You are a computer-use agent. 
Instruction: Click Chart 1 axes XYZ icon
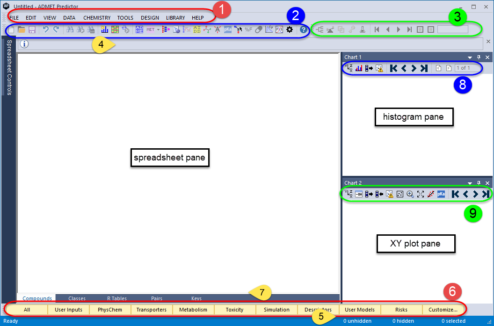[349, 68]
